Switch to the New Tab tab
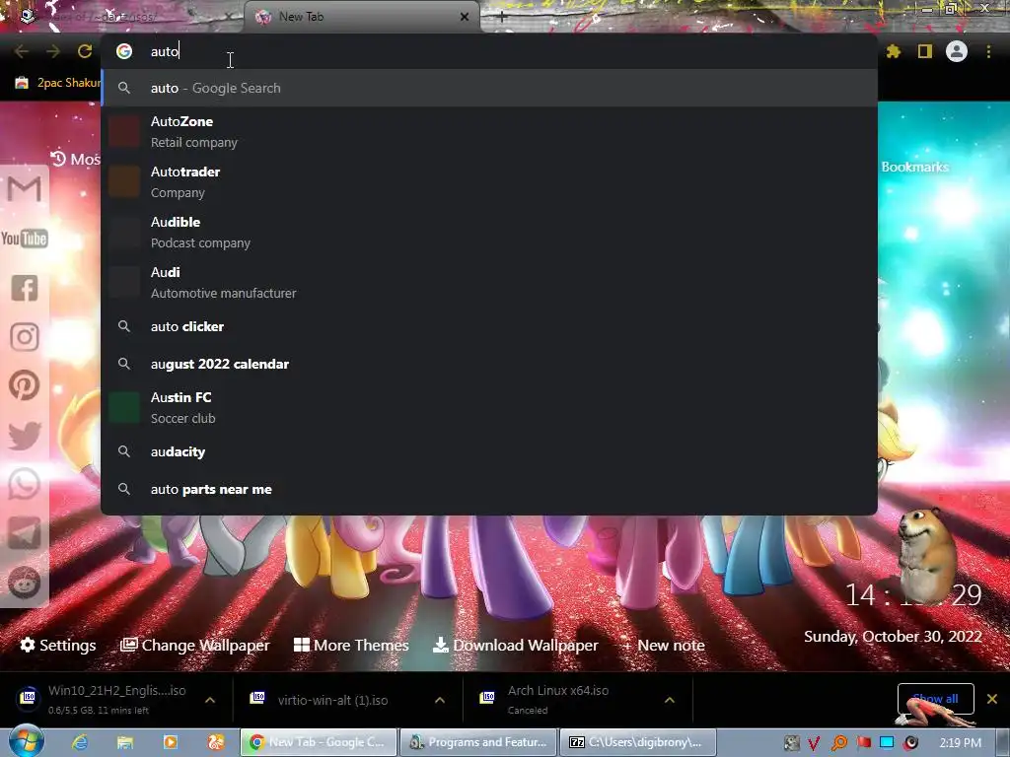The height and width of the screenshot is (757, 1010). click(363, 17)
